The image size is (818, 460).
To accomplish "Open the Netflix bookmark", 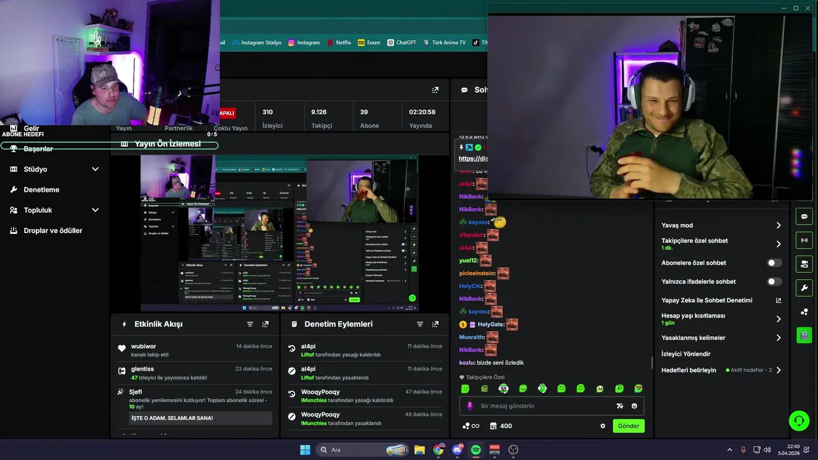I will tap(339, 43).
